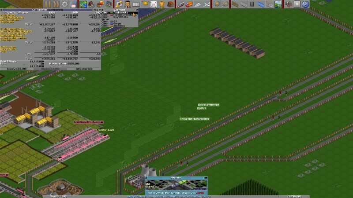Image resolution: width=353 pixels, height=198 pixels.
Task: Click the money balance in status bar
Action: [294, 197]
